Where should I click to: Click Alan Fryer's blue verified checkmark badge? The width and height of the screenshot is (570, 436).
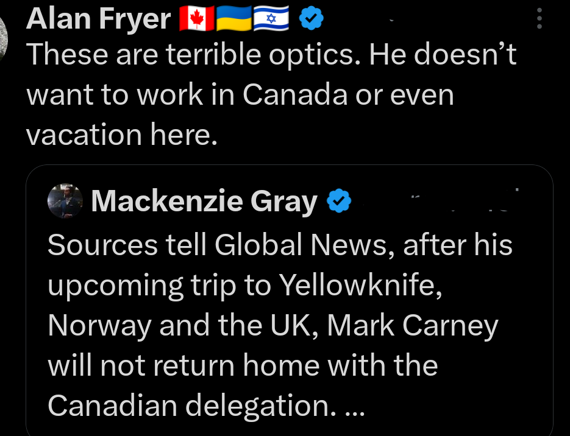pyautogui.click(x=311, y=17)
